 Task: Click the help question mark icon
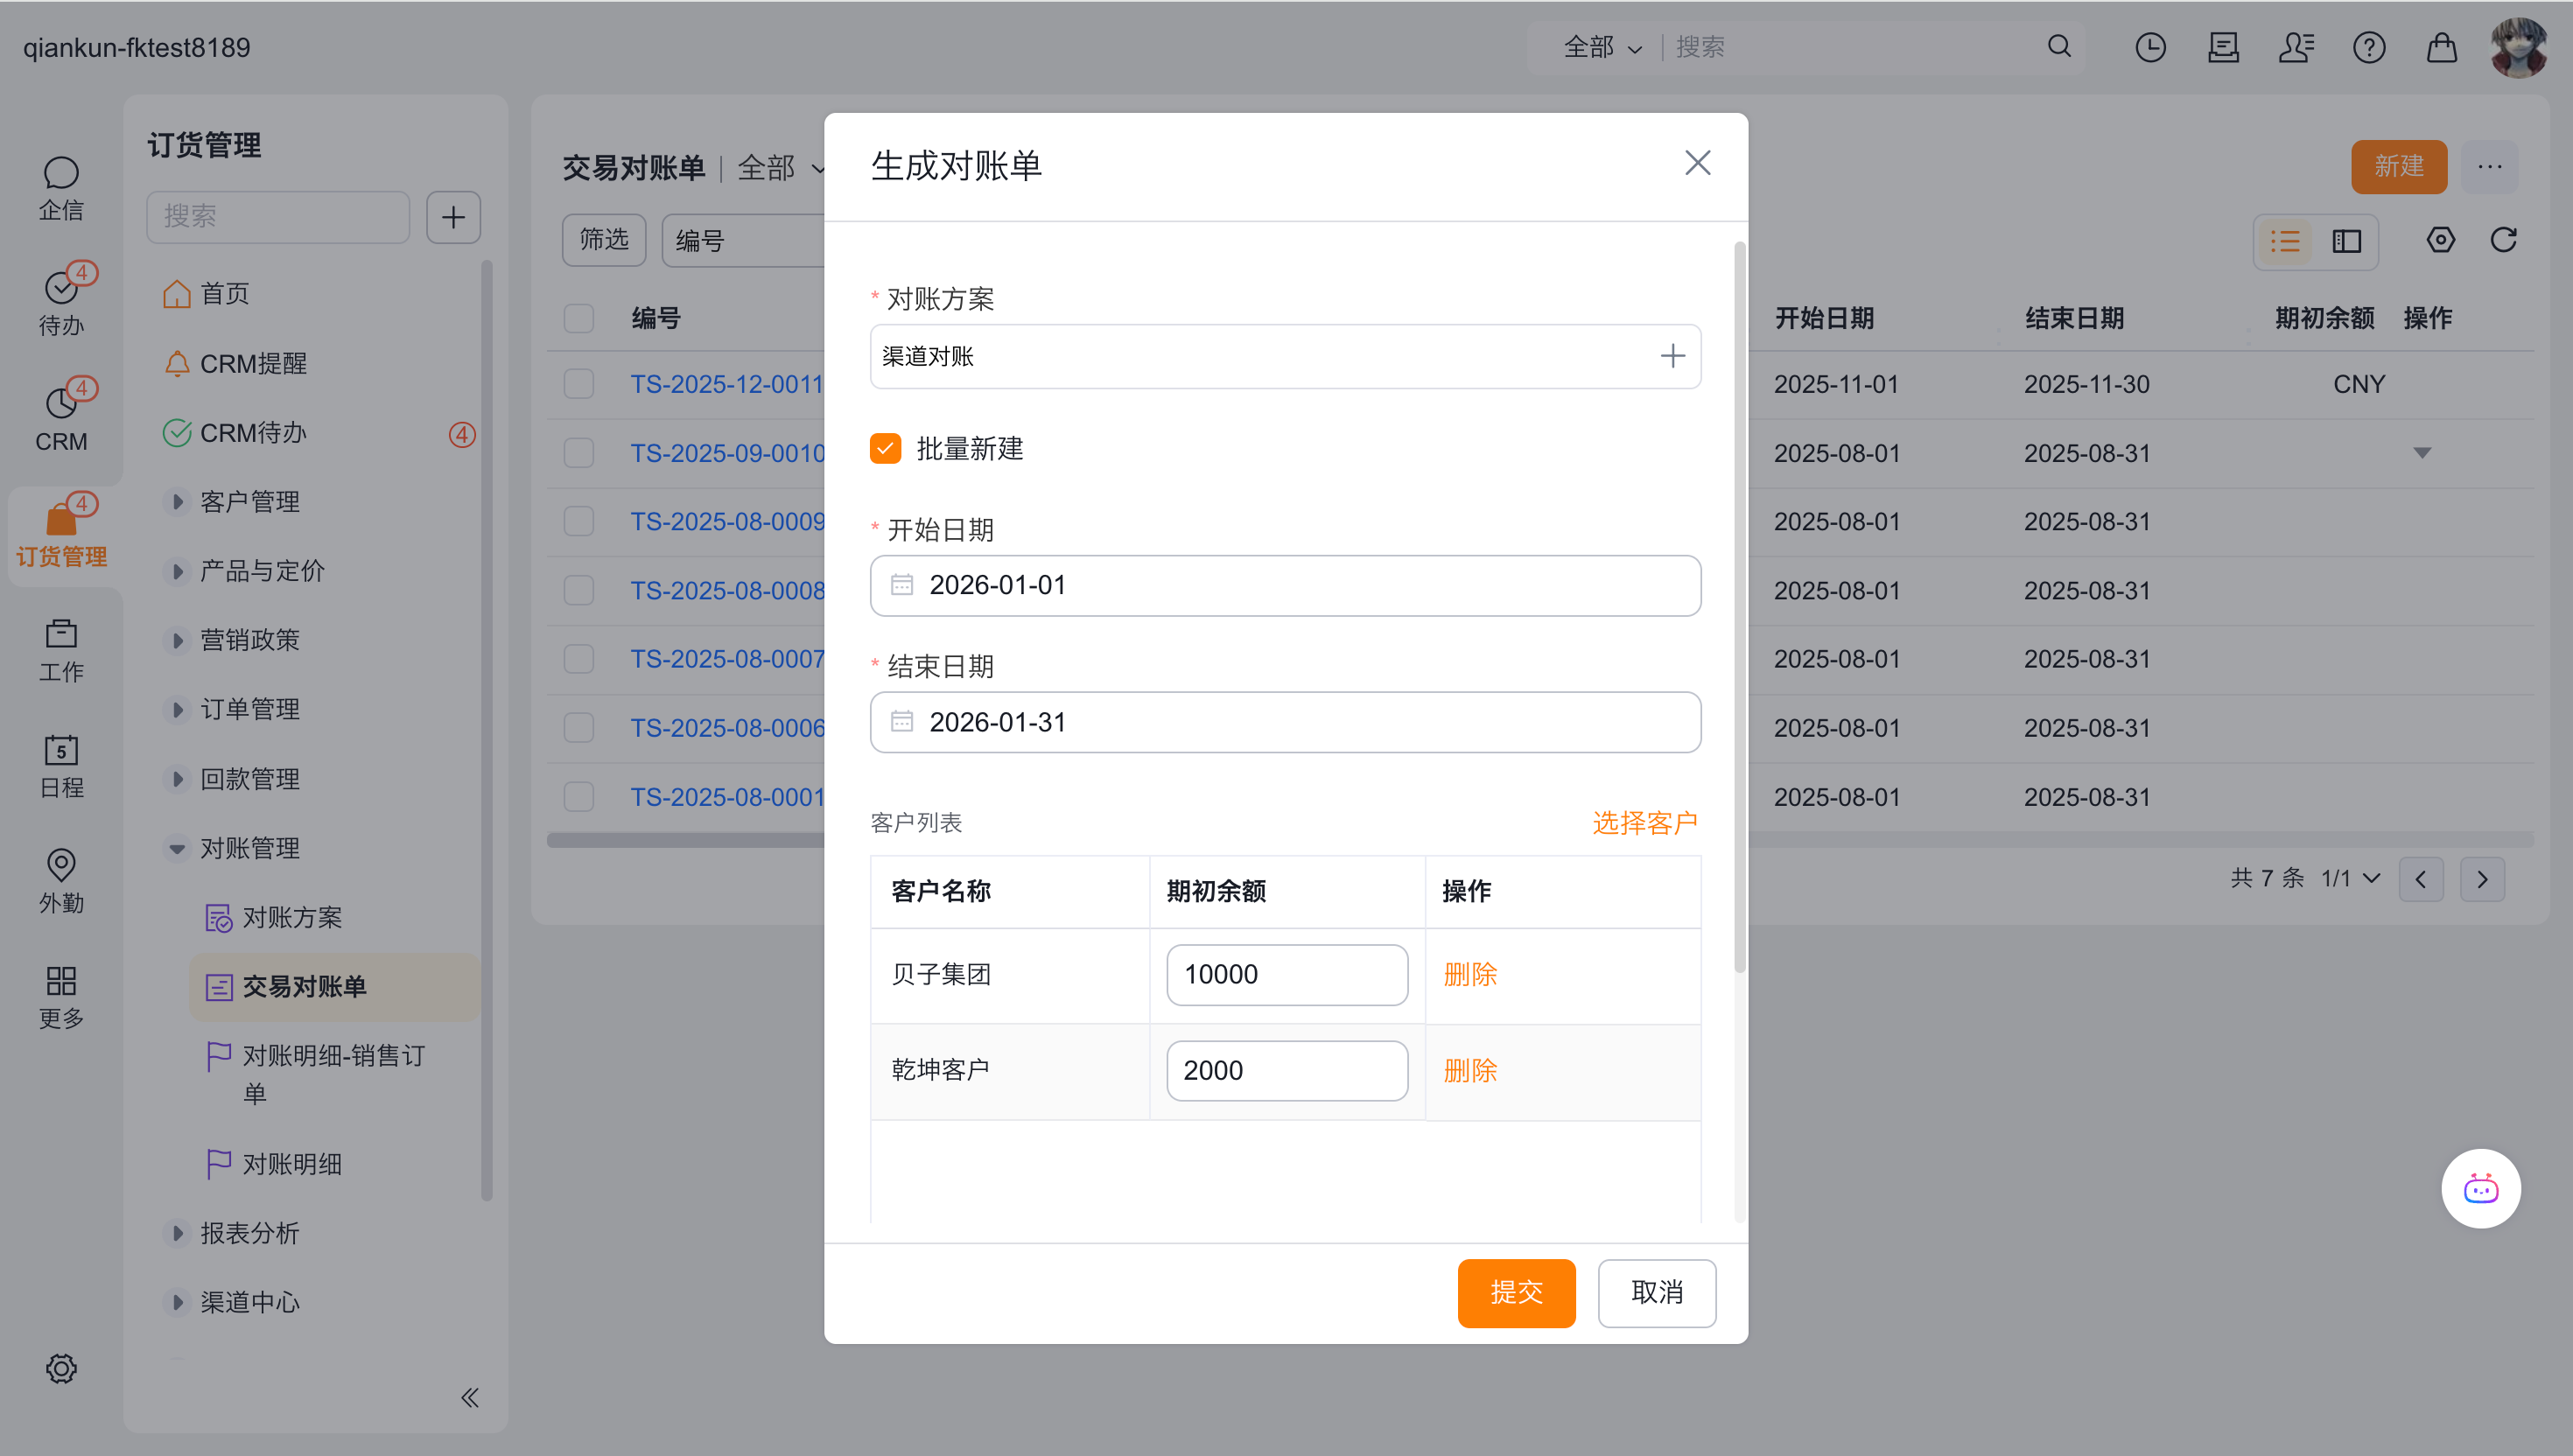tap(2369, 47)
